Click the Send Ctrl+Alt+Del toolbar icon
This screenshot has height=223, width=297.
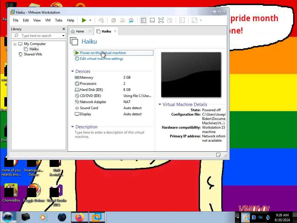[101, 20]
